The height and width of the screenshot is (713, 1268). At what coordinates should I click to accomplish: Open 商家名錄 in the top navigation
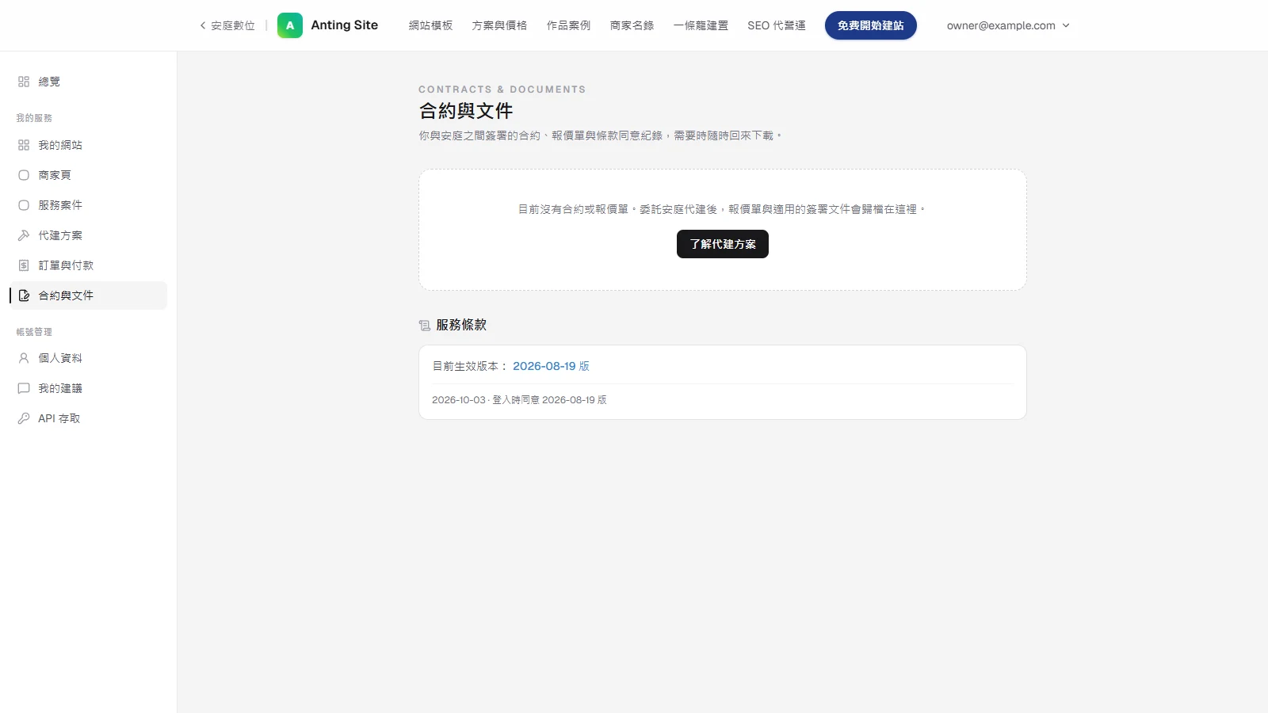coord(632,25)
